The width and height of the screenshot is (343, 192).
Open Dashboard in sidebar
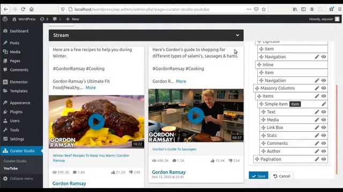[x=19, y=31]
